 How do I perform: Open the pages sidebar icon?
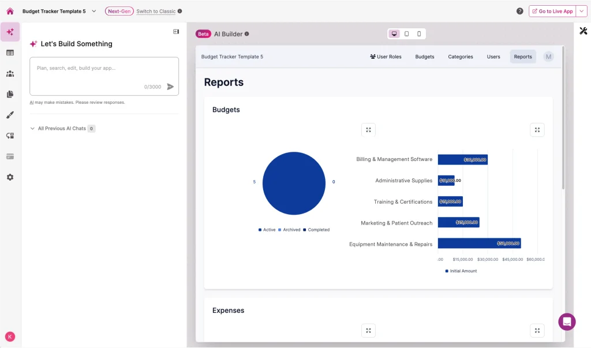pyautogui.click(x=10, y=94)
